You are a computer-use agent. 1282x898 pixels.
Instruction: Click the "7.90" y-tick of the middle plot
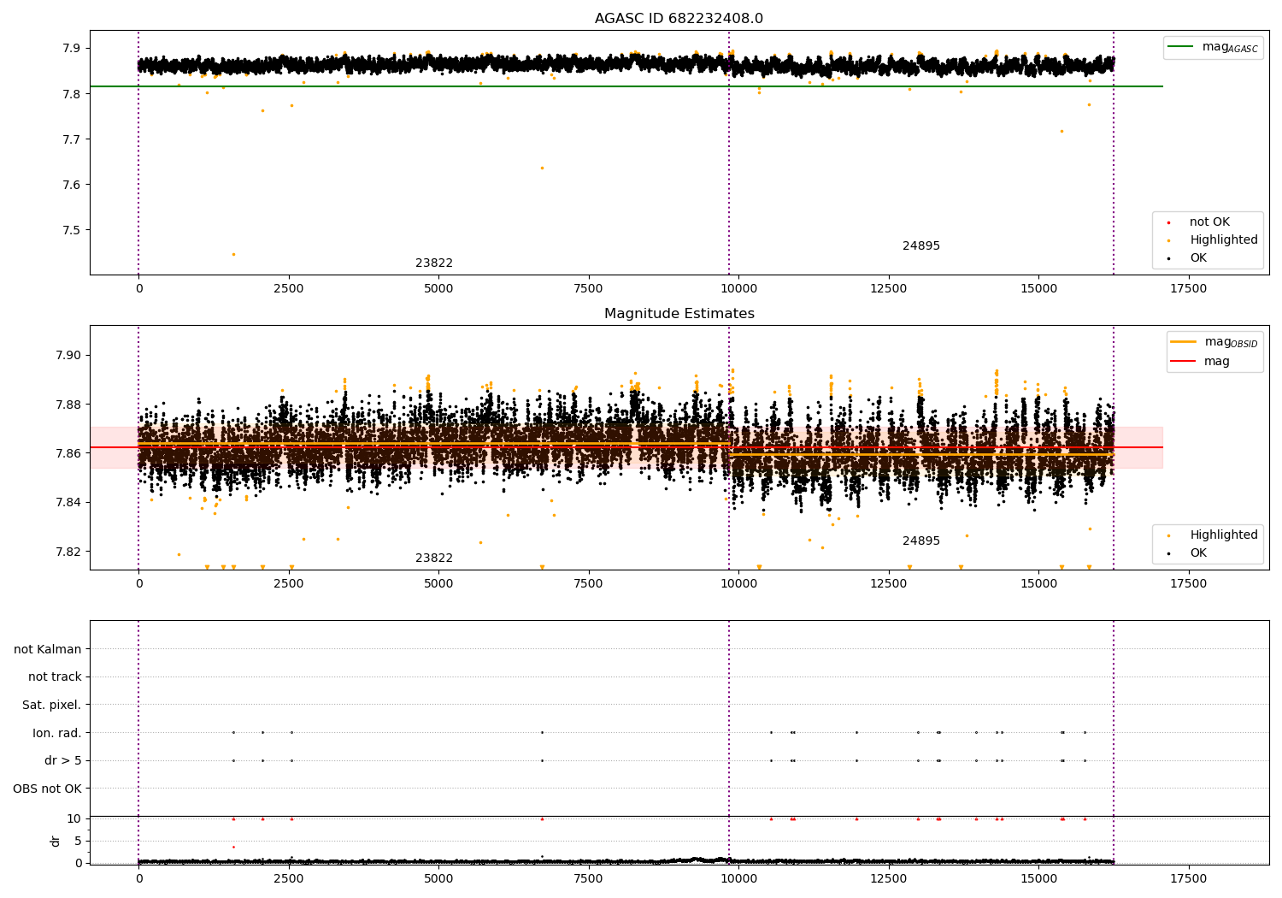click(68, 355)
